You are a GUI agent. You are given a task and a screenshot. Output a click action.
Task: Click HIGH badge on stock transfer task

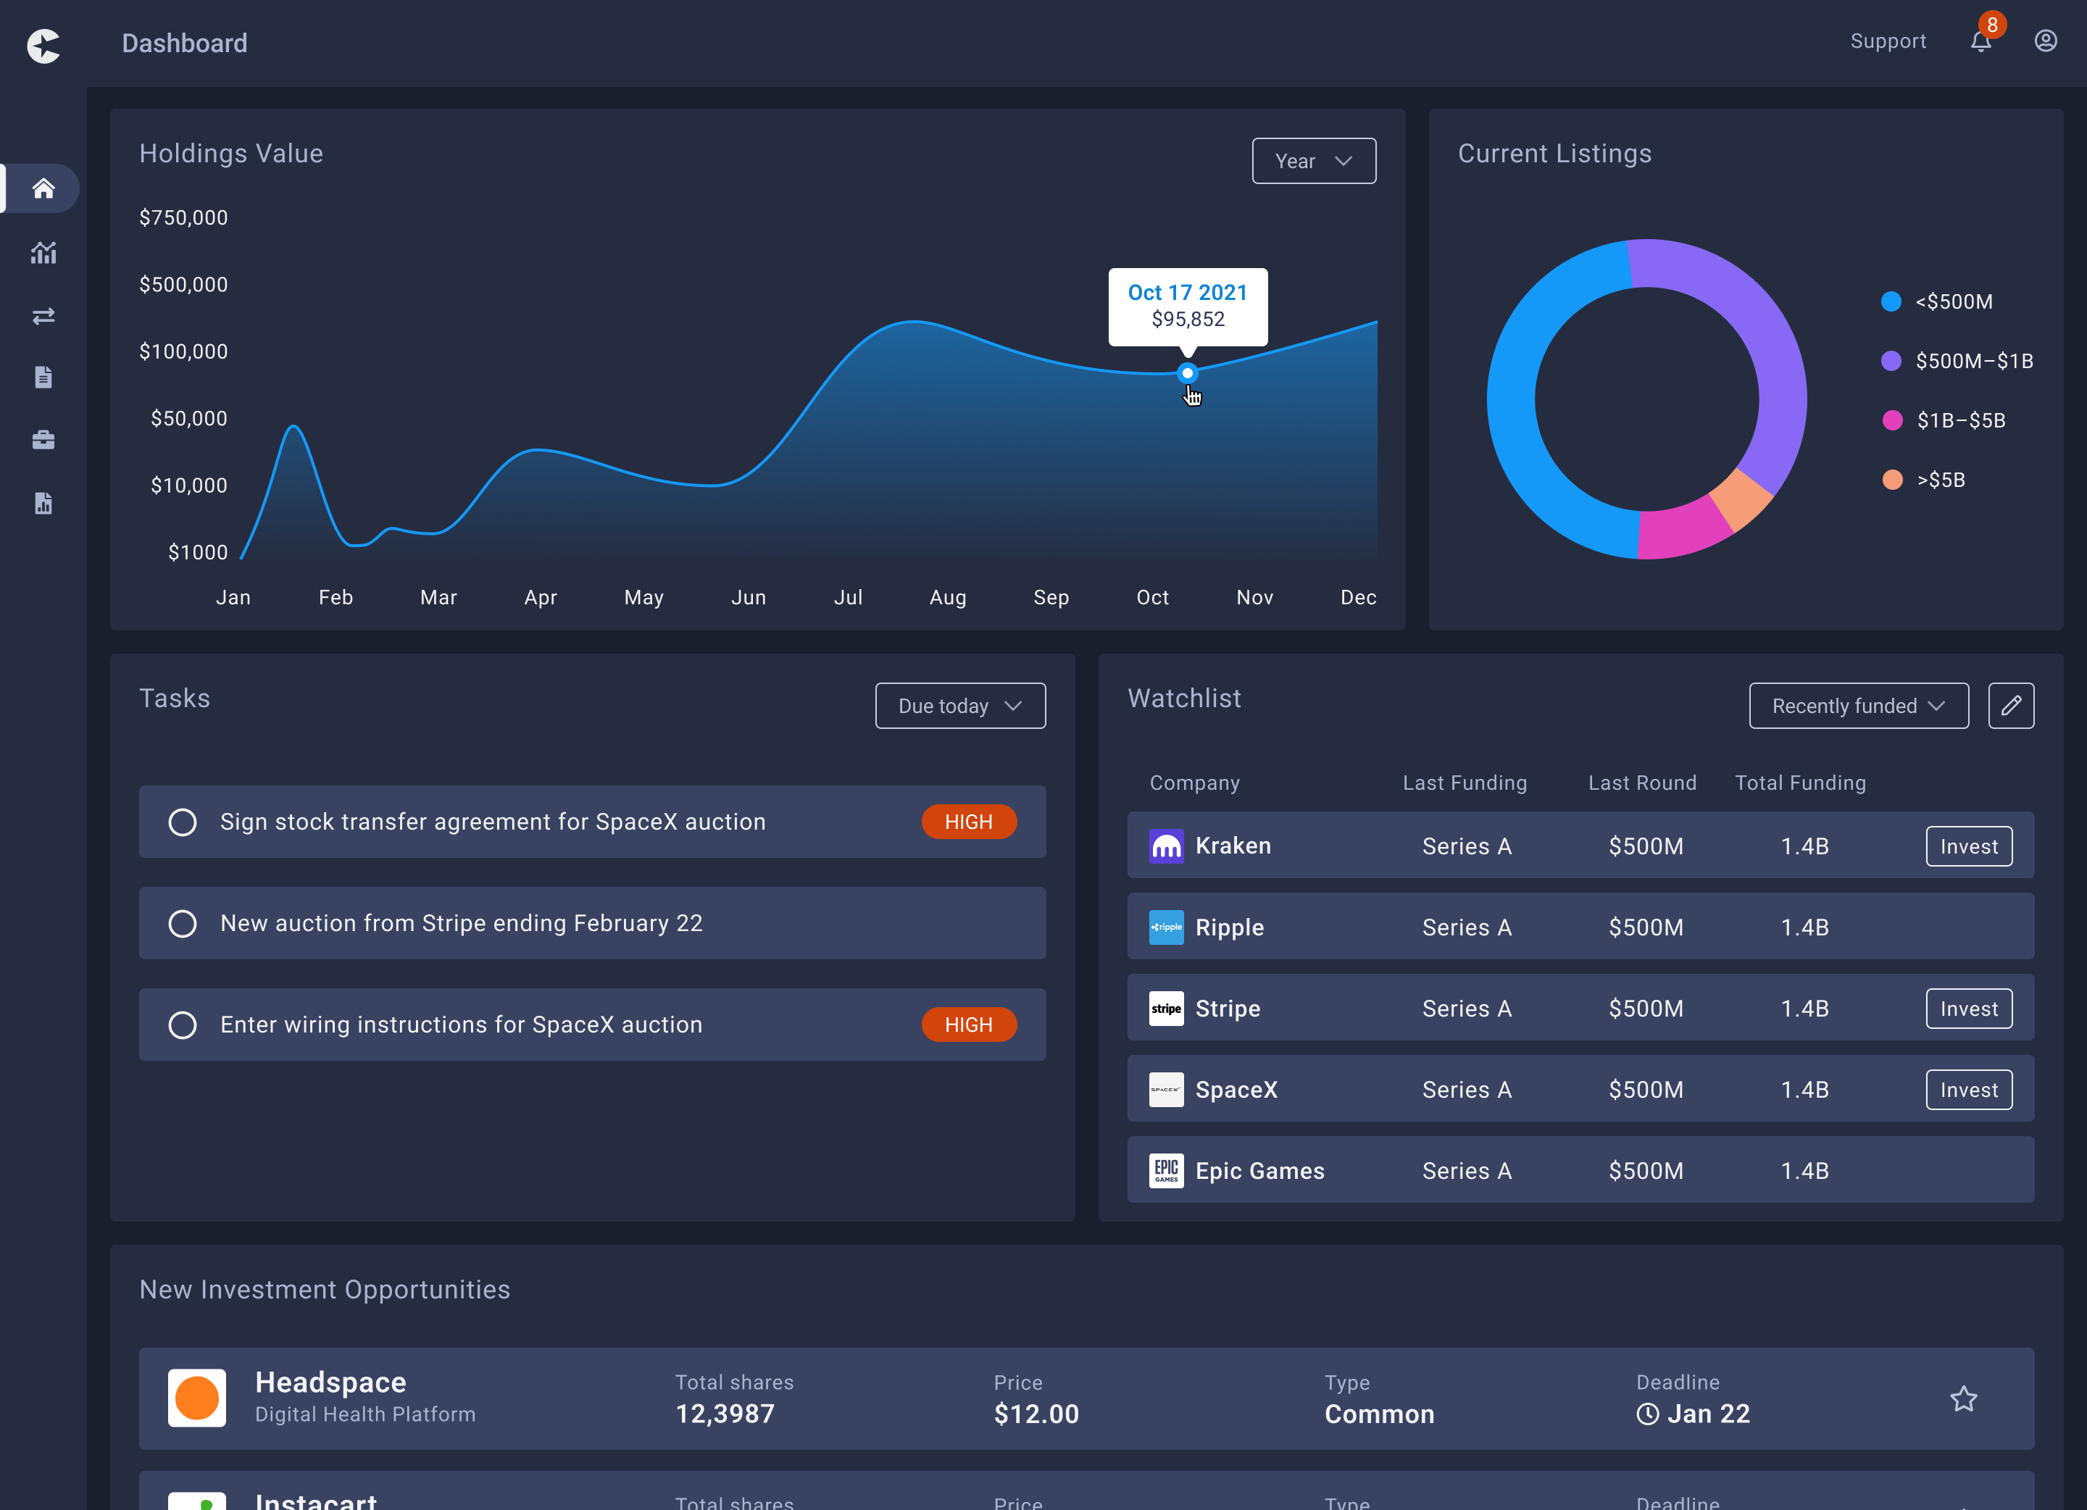click(969, 822)
